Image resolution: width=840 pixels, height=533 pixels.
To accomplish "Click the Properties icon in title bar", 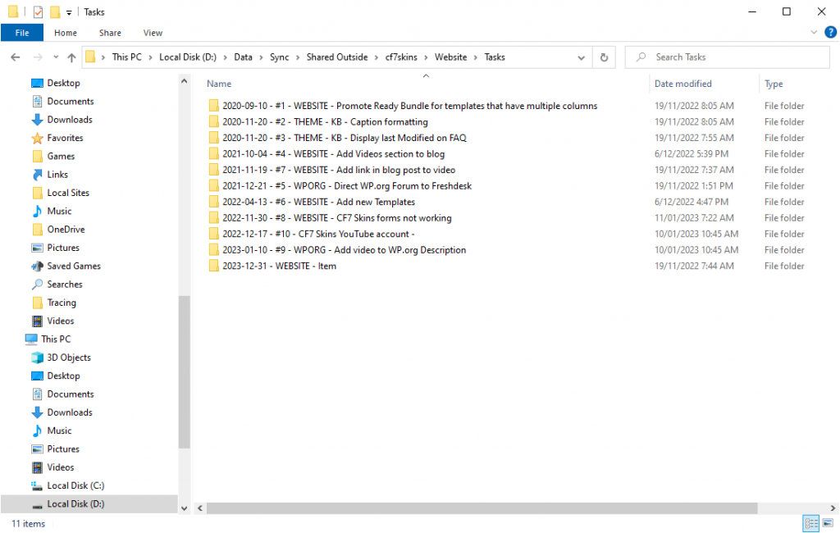I will tap(38, 12).
